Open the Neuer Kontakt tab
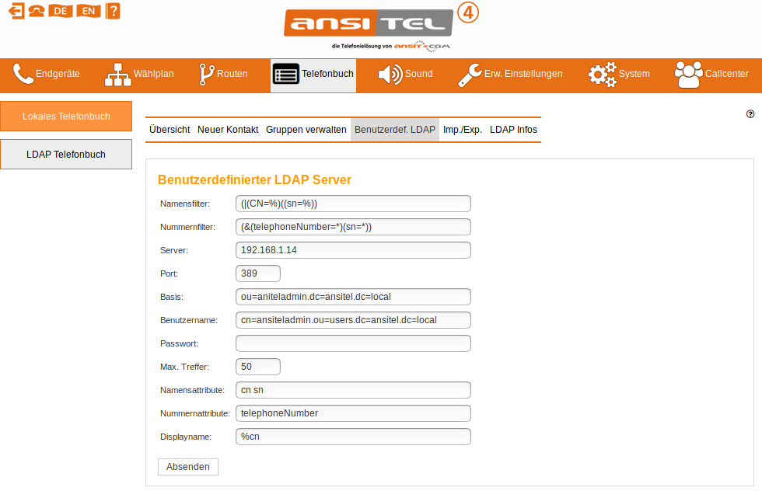The width and height of the screenshot is (762, 498). (x=228, y=130)
